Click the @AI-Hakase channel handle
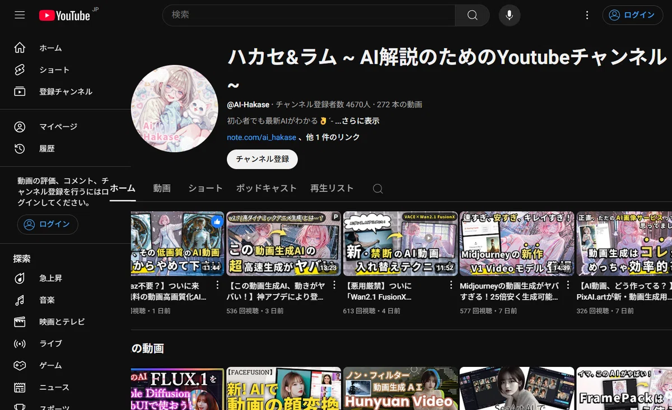This screenshot has height=410, width=672. (x=249, y=105)
